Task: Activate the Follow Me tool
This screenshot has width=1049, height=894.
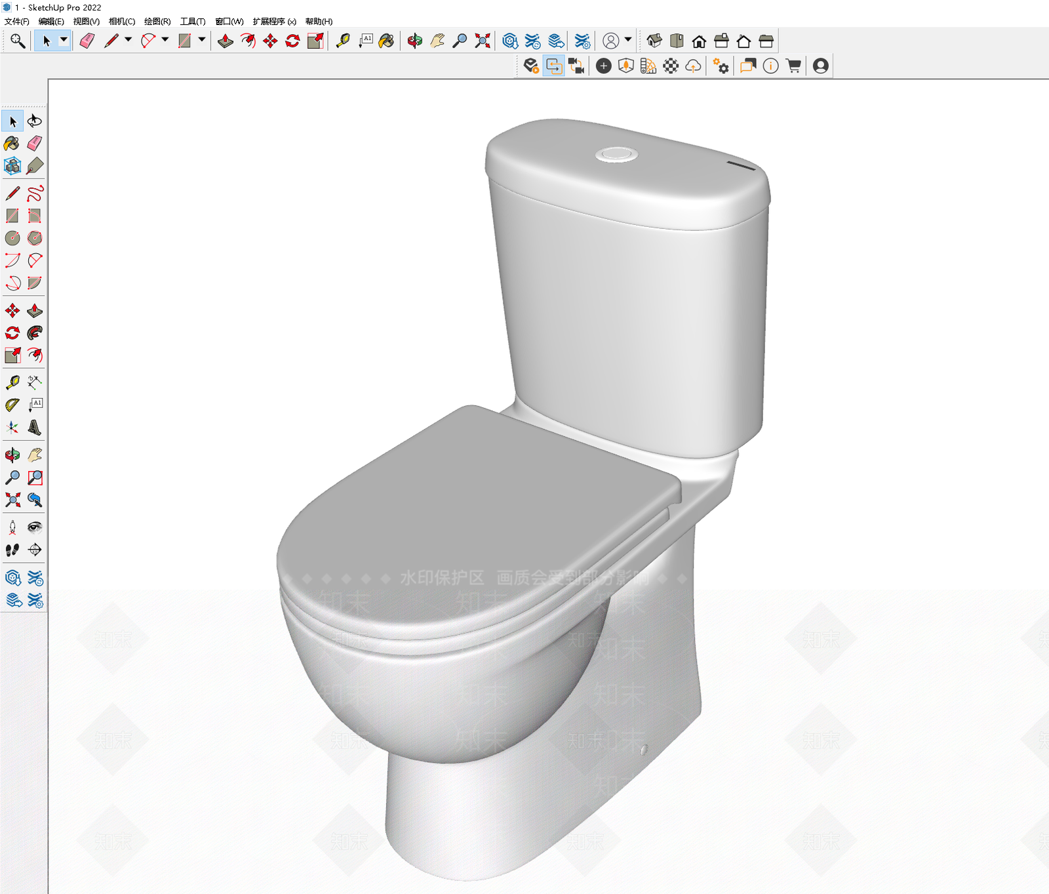Action: [35, 333]
